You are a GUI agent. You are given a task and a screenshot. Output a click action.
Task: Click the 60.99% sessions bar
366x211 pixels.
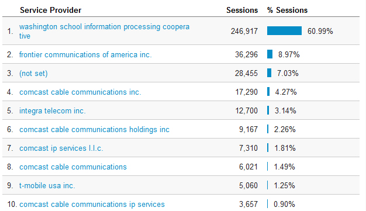(x=284, y=31)
